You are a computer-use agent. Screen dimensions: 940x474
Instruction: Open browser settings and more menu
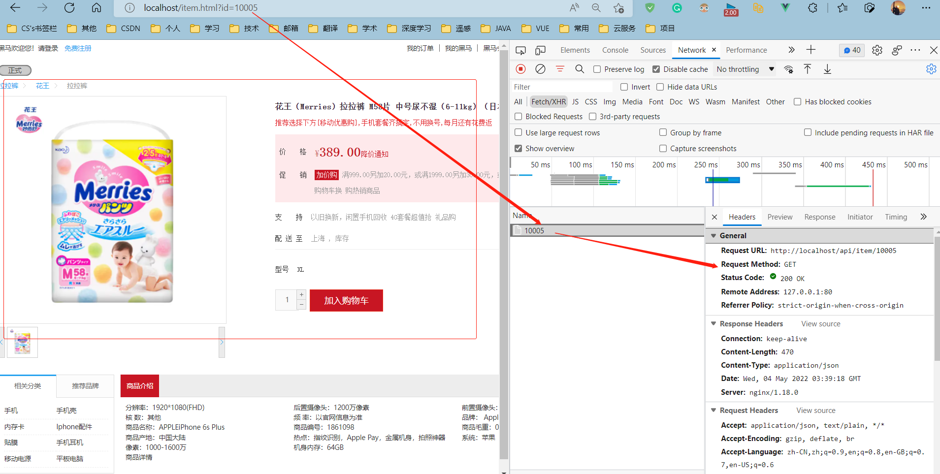tap(926, 8)
